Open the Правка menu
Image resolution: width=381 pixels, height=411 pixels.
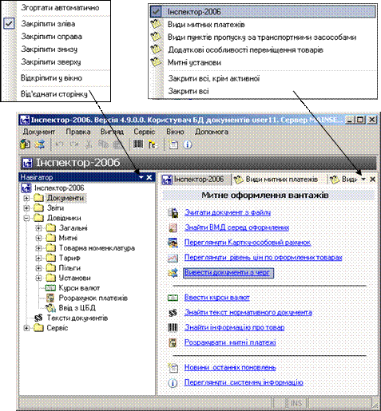(x=78, y=132)
